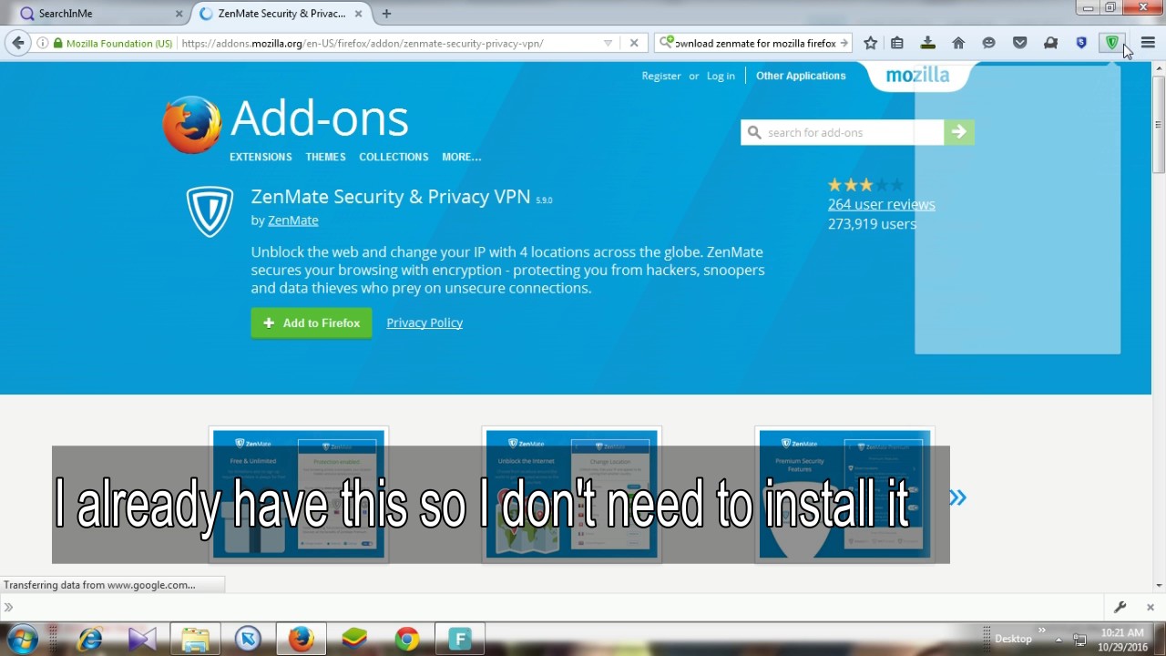Open search engine options magnifier icon

(x=667, y=43)
